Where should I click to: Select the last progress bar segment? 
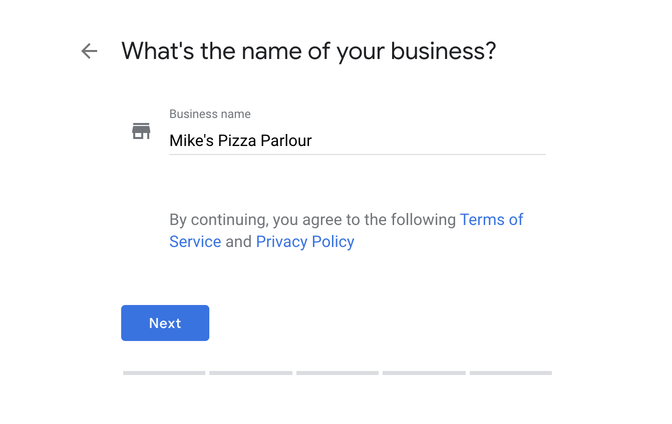pos(511,373)
